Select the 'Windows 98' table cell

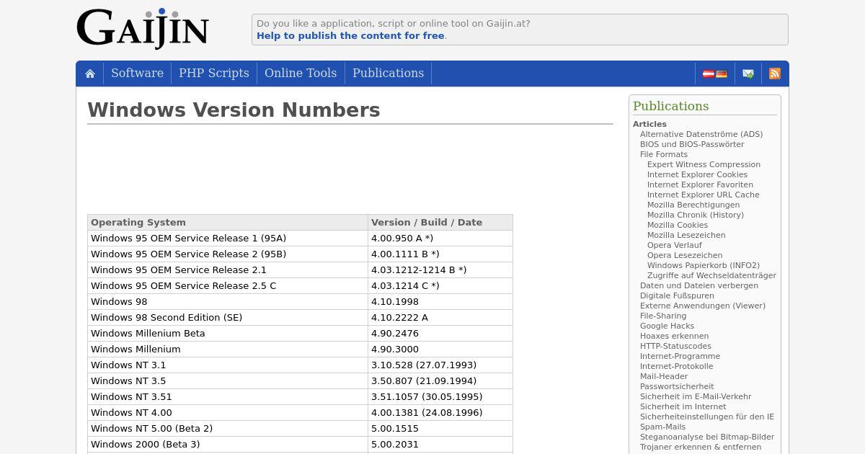tap(228, 301)
